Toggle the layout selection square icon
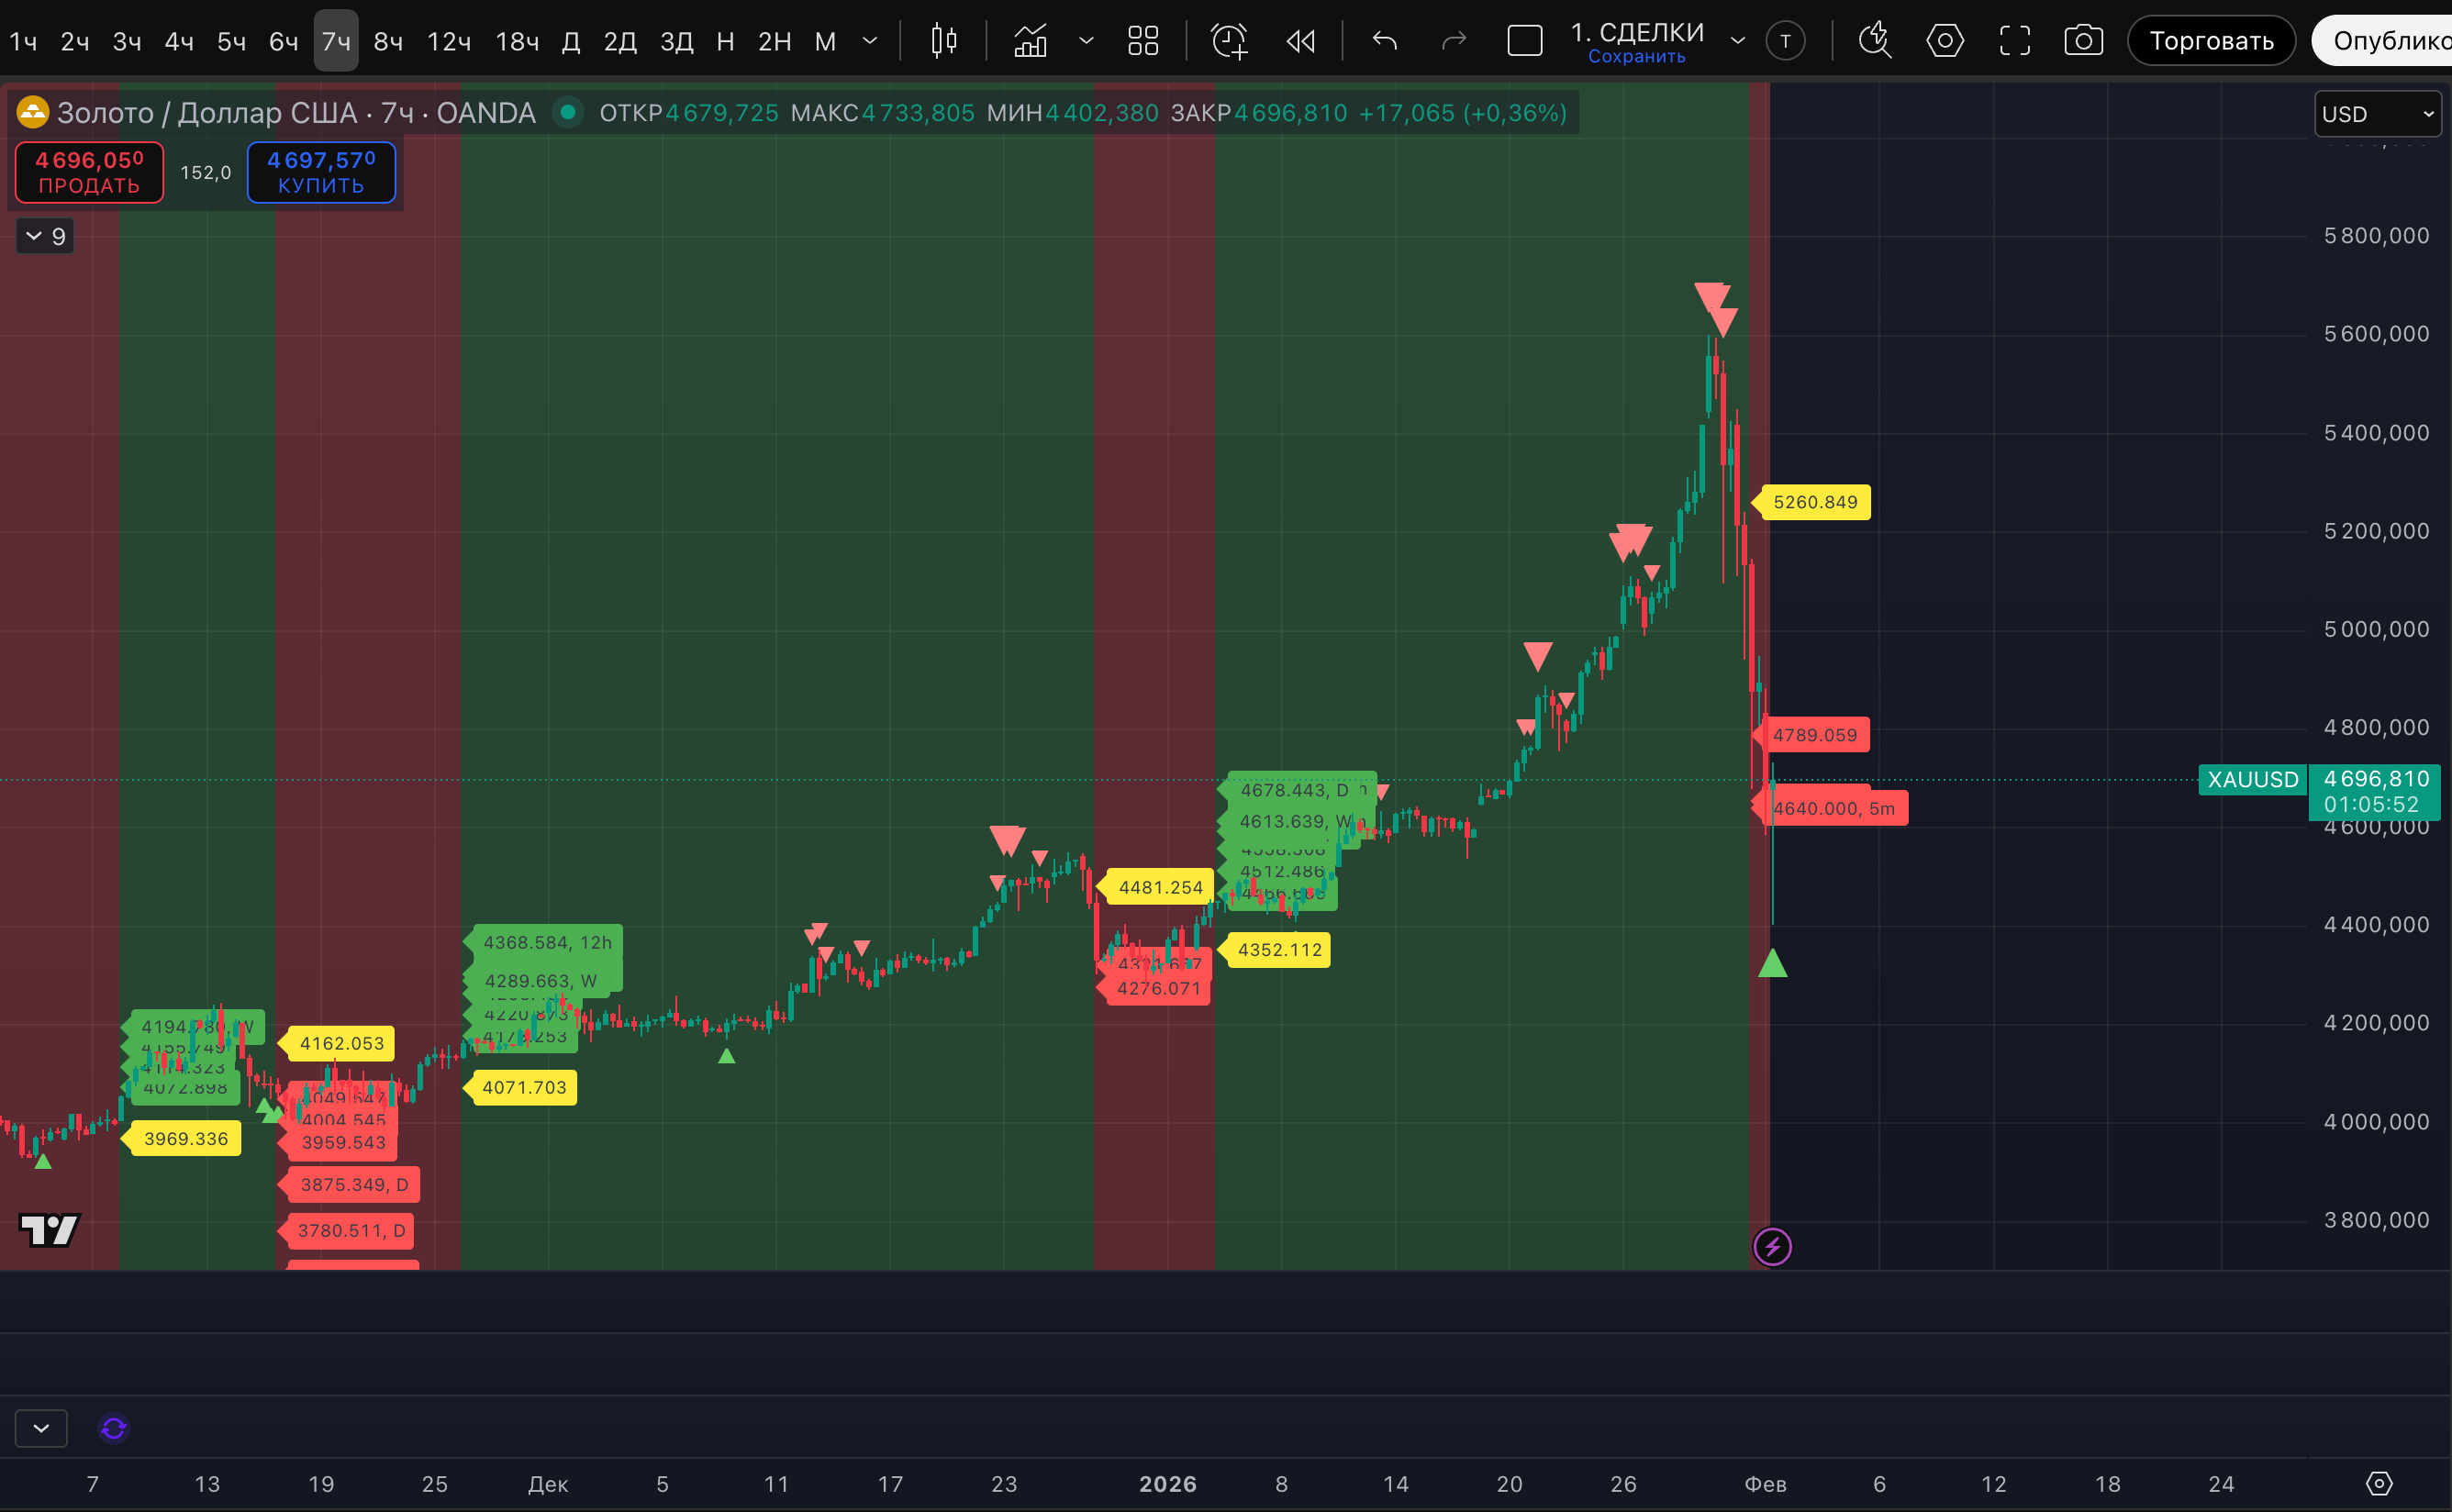Screen dimensions: 2452x1512 tap(1524, 41)
